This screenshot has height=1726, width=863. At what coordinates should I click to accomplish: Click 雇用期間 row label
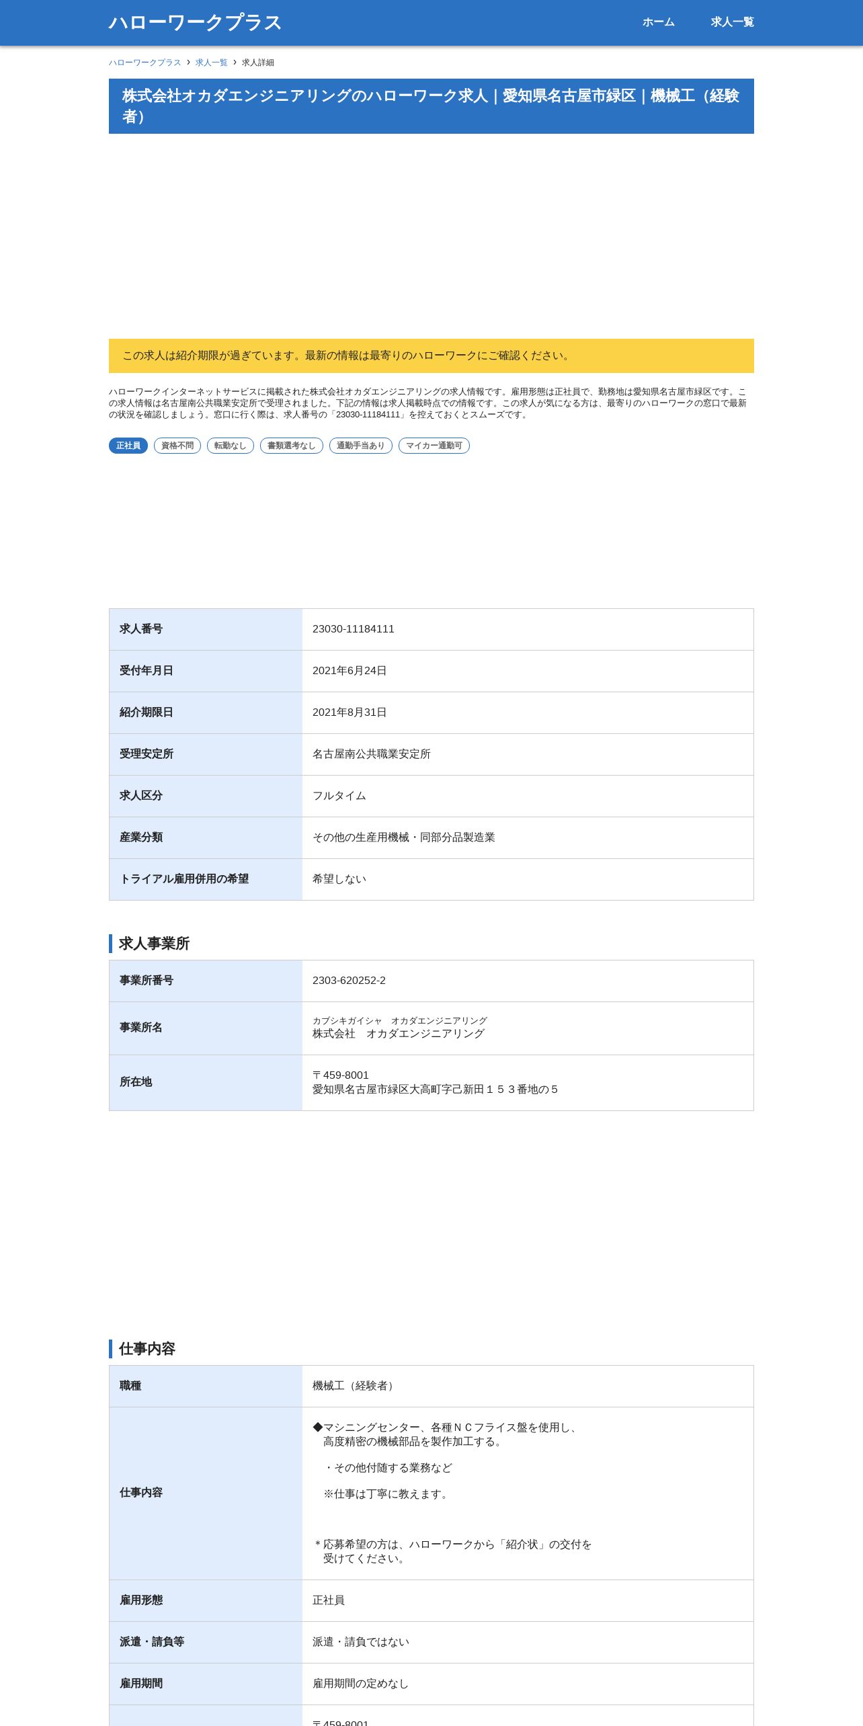[141, 1684]
